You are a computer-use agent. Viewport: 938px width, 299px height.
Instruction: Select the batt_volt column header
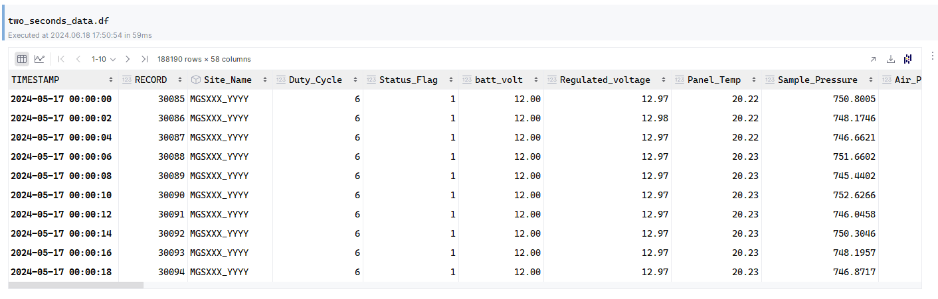pos(501,80)
